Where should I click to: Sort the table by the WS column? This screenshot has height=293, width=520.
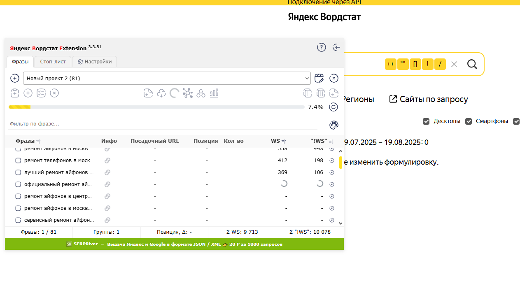click(278, 141)
